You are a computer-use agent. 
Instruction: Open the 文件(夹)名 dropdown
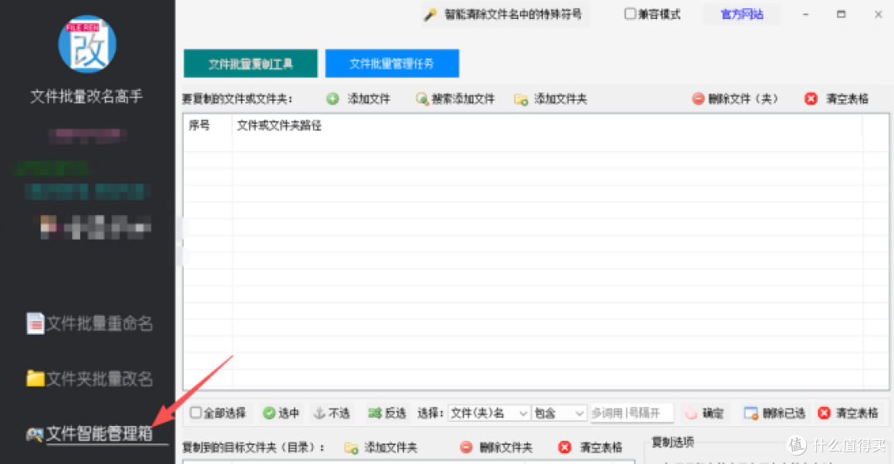[x=489, y=414]
